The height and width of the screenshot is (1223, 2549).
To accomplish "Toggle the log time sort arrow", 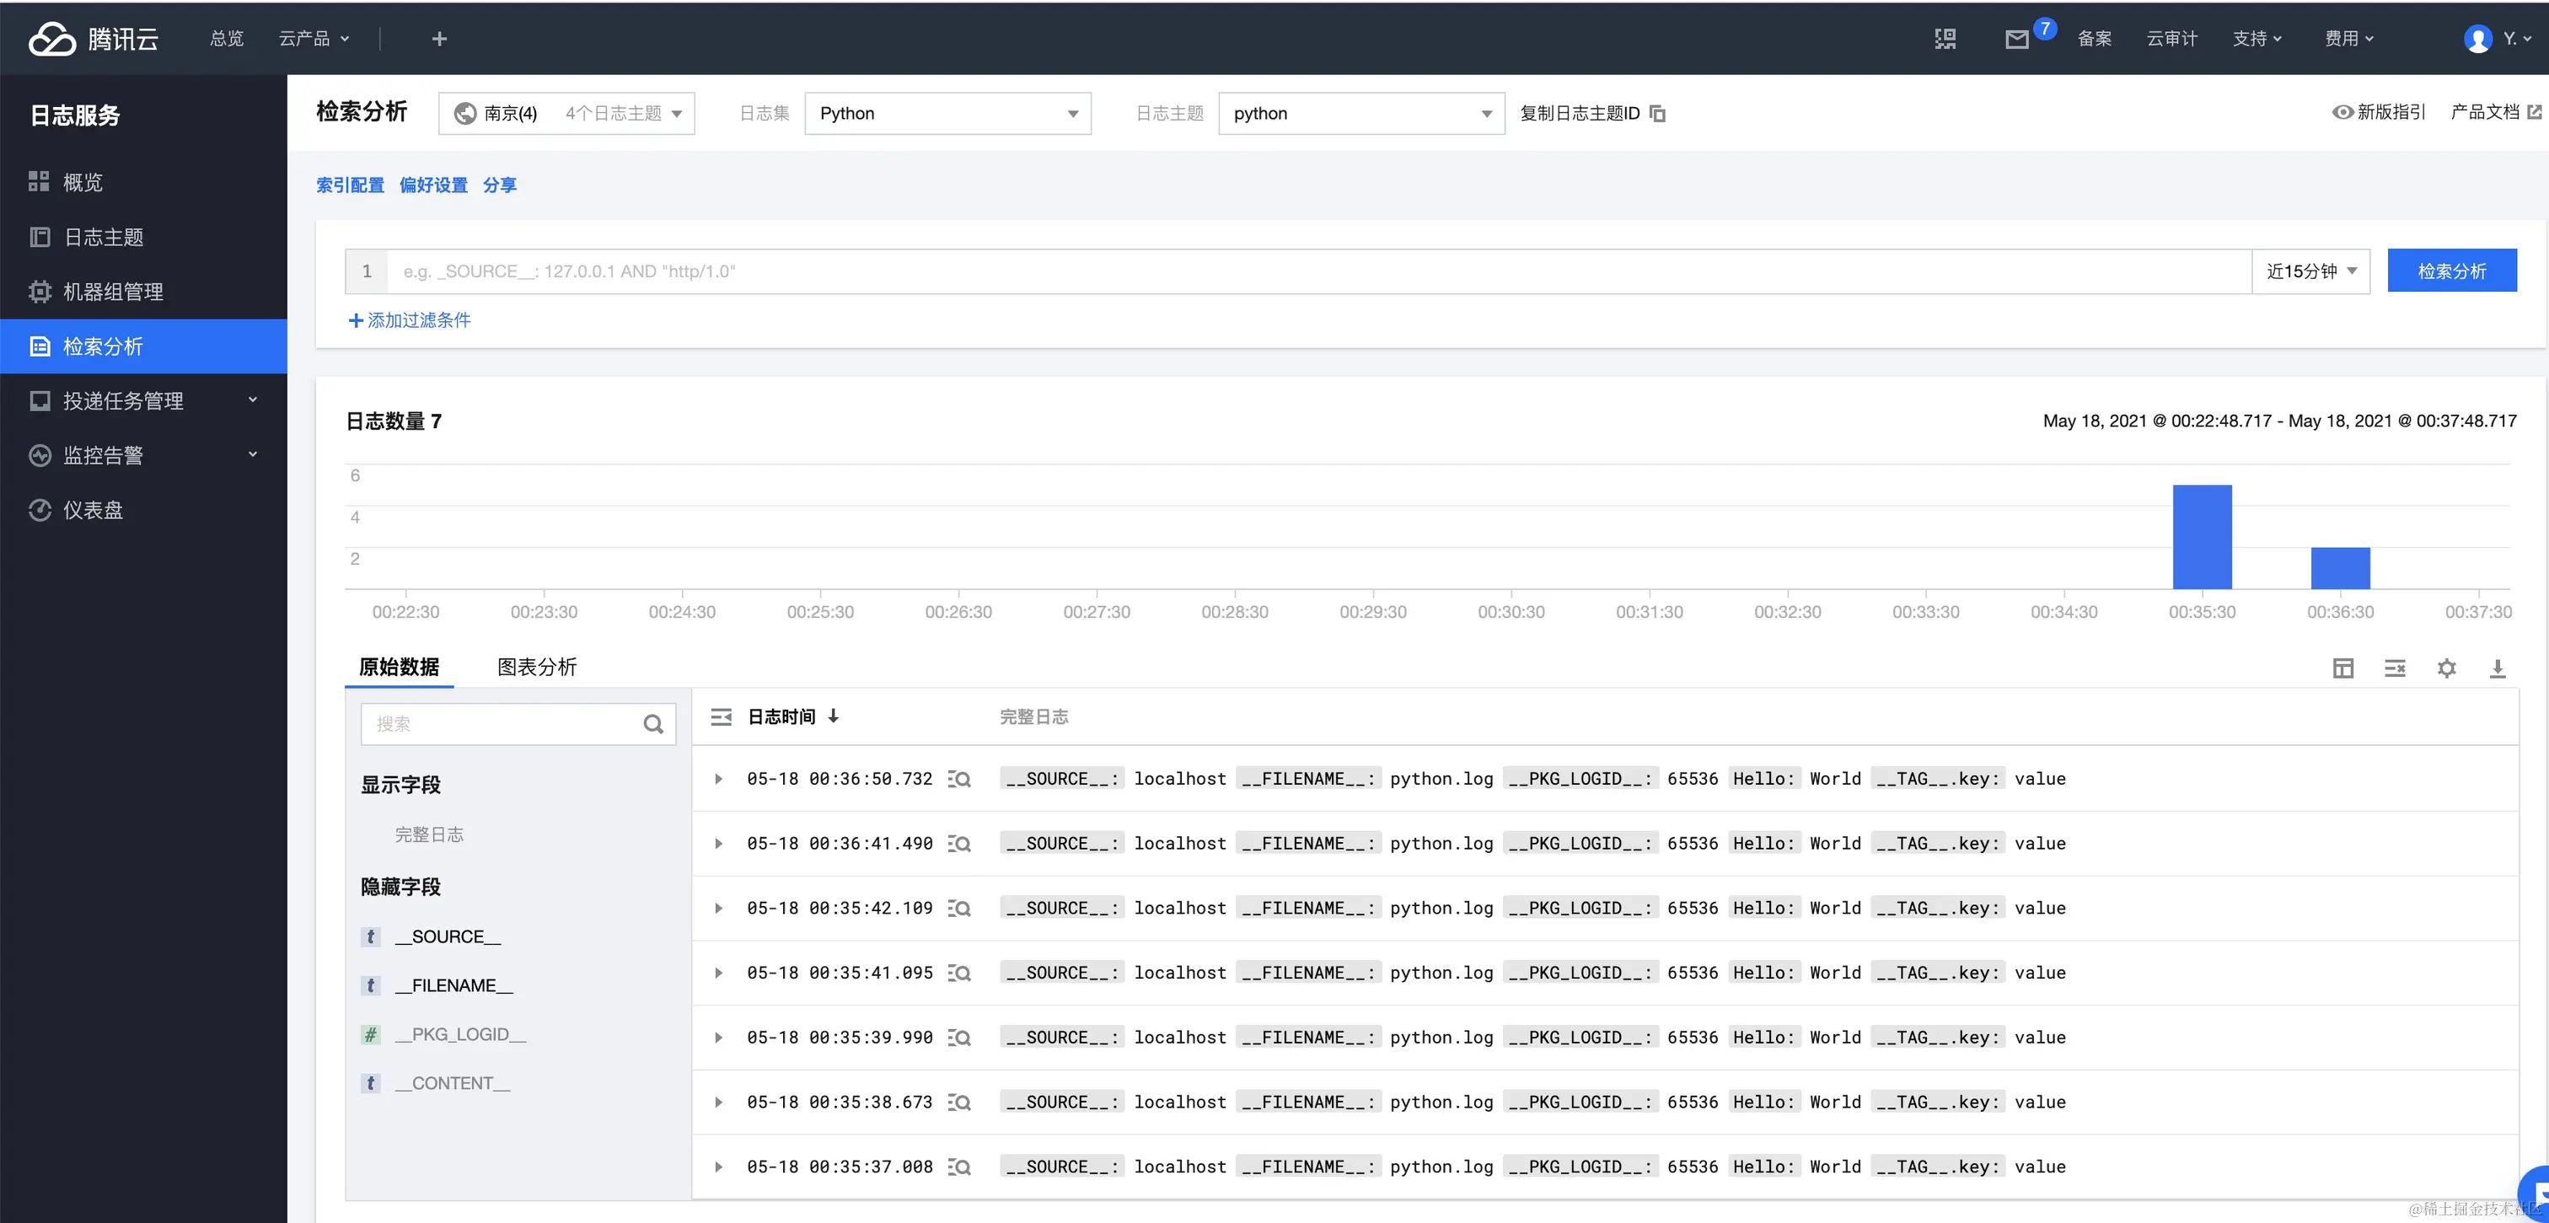I will [833, 716].
